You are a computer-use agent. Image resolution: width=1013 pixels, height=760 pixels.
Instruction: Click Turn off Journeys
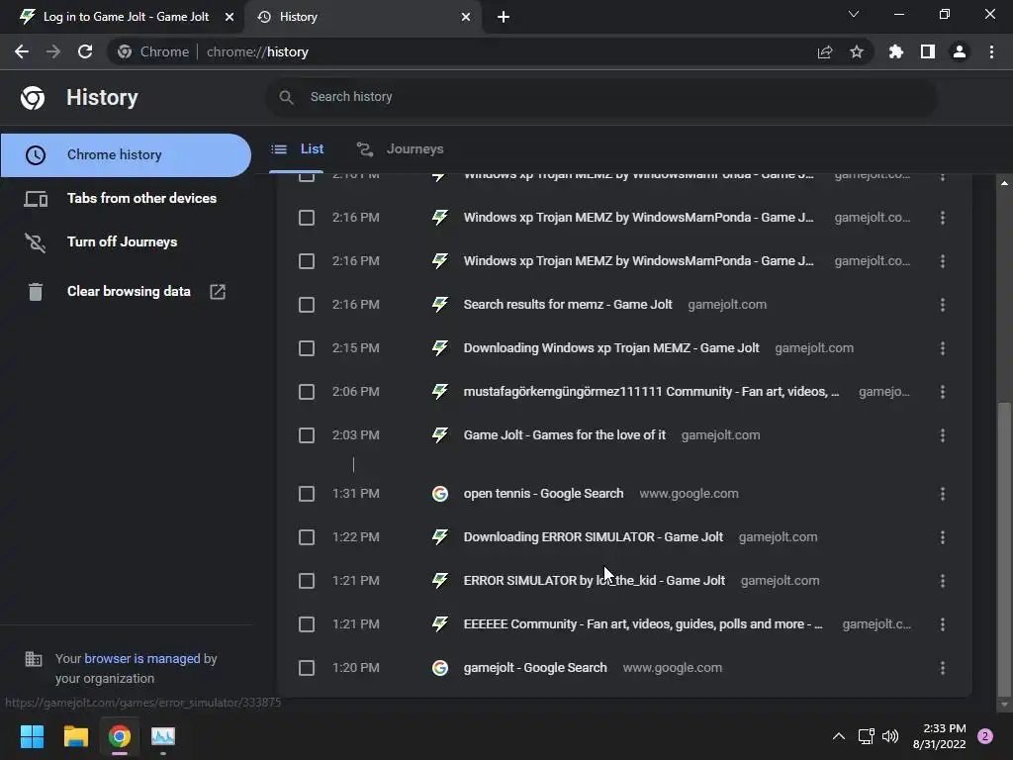(x=126, y=241)
